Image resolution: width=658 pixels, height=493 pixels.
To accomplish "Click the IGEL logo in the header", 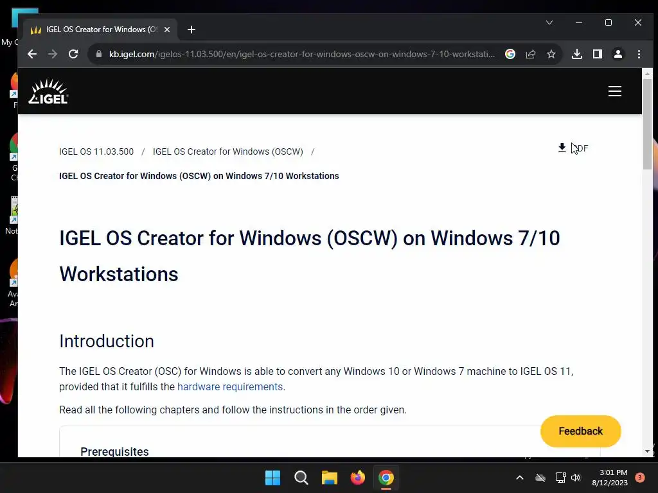I will coord(48,91).
